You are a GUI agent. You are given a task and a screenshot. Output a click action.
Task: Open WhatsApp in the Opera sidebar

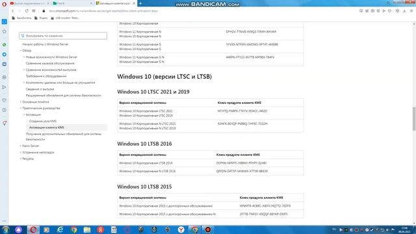[5, 45]
